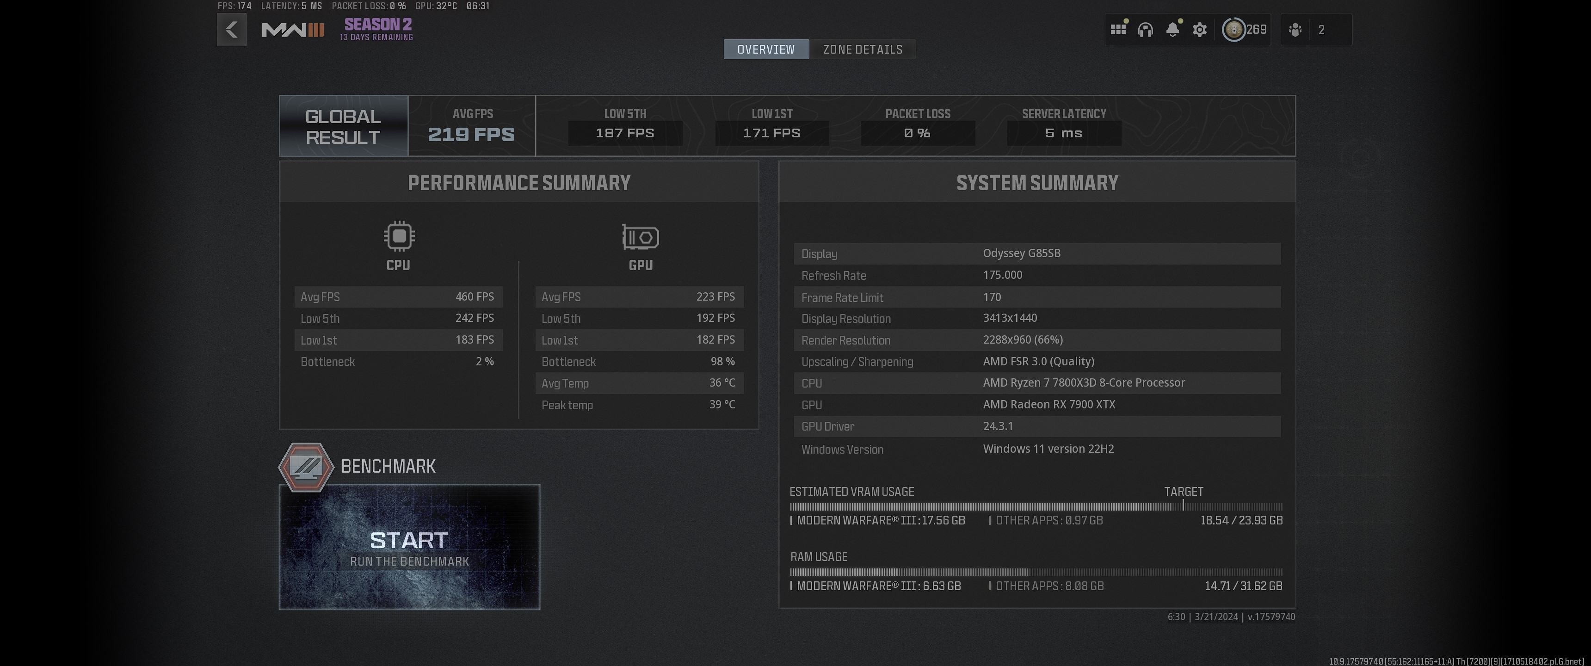Click GPU Low 1st 182 FPS row
Viewport: 1591px width, 666px height.
(639, 340)
